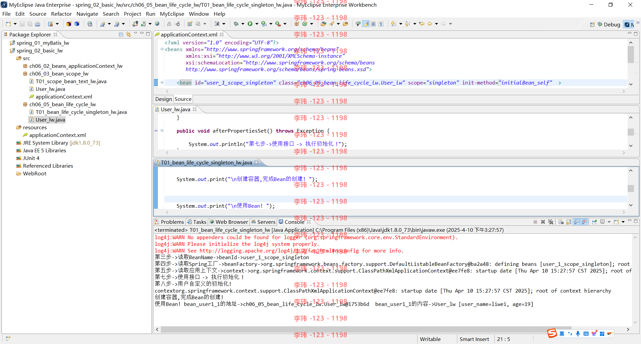Click the Open Type toolbar icon
This screenshot has width=641, height=344.
[x=324, y=24]
